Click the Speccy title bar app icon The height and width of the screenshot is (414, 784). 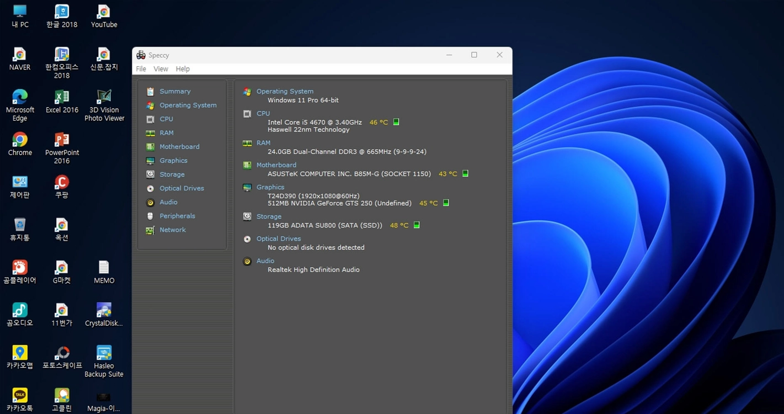point(141,55)
